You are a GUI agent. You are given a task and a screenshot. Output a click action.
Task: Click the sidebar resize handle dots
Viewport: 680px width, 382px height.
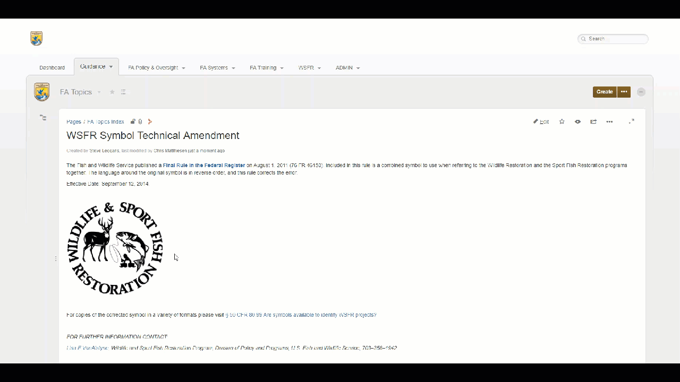click(x=55, y=258)
